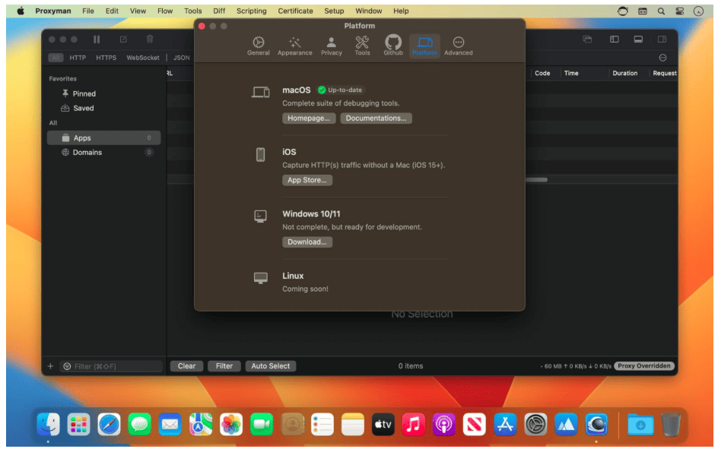Image resolution: width=718 pixels, height=452 pixels.
Task: Pause recording with the pause icon
Action: (x=96, y=40)
